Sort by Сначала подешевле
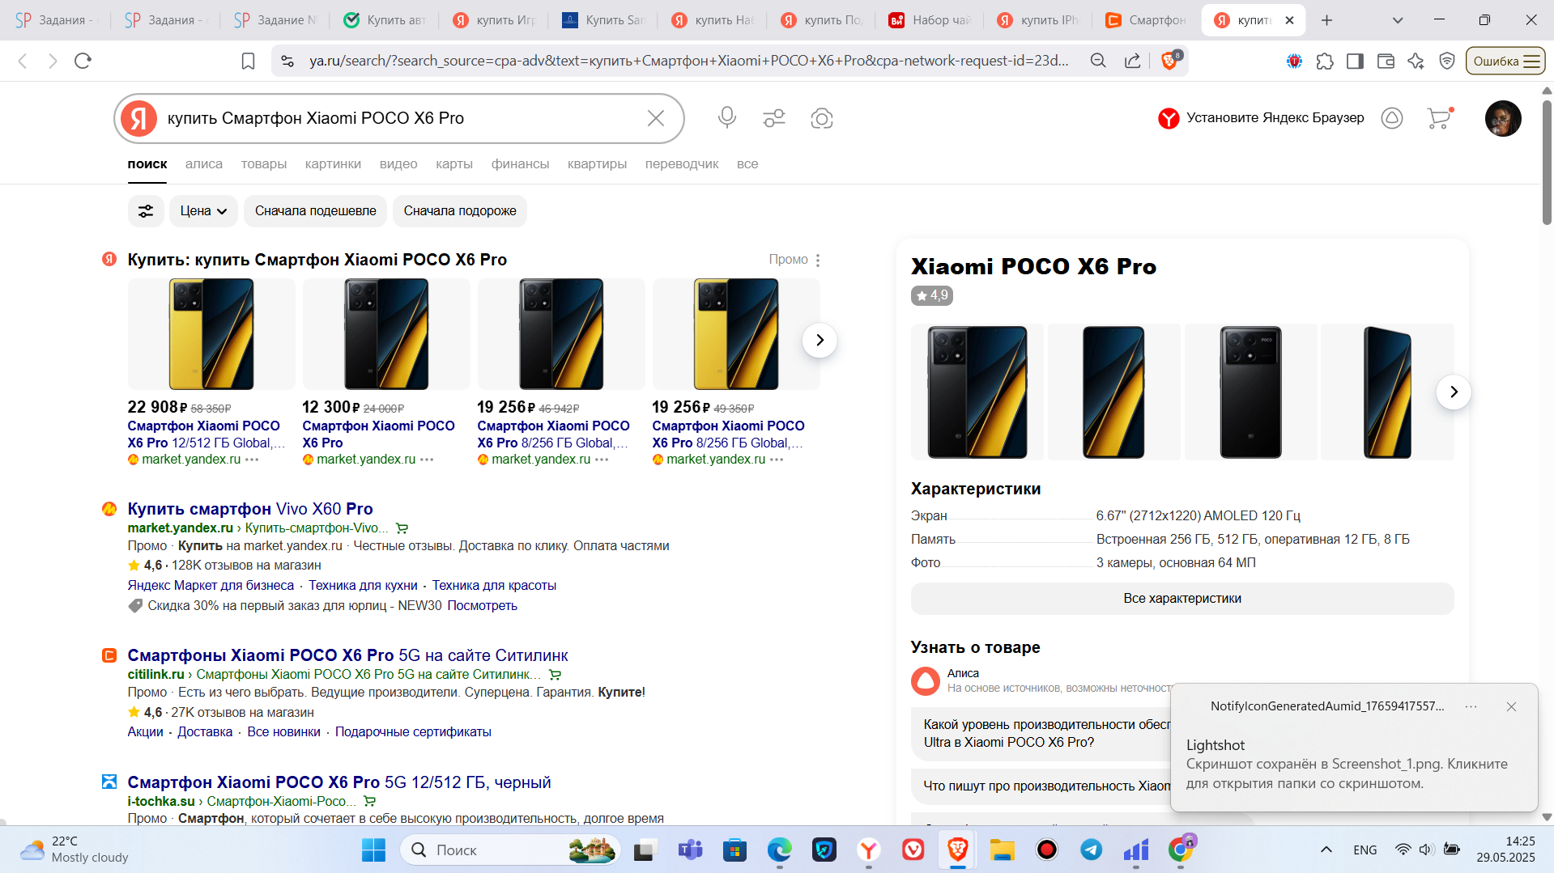 (x=315, y=211)
